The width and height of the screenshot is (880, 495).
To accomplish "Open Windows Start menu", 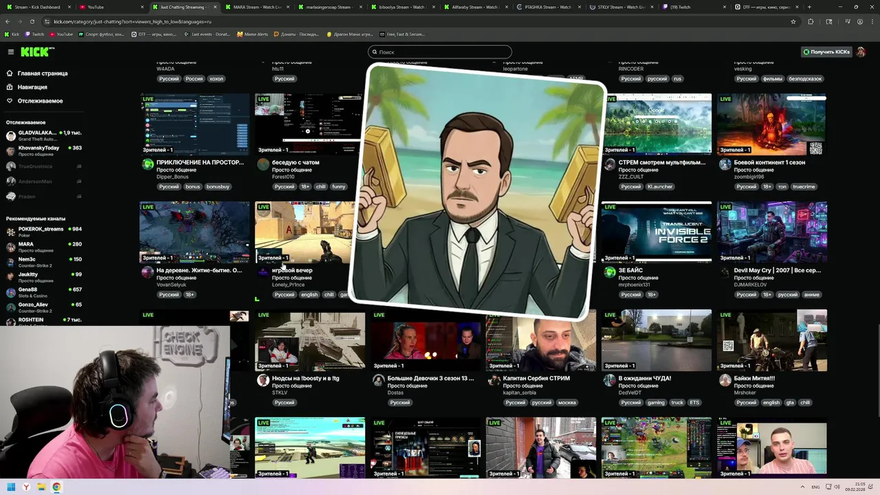I will [x=11, y=487].
